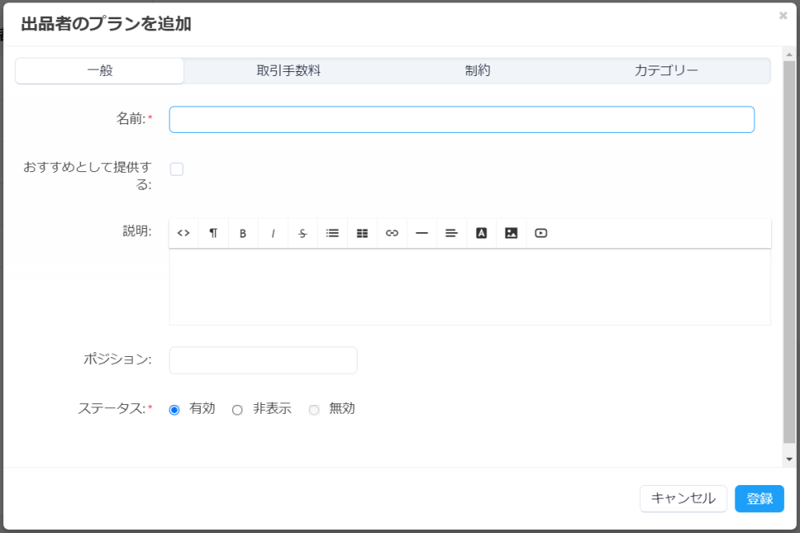Insert video in description editor
Screen dimensions: 800x533
(x=541, y=234)
